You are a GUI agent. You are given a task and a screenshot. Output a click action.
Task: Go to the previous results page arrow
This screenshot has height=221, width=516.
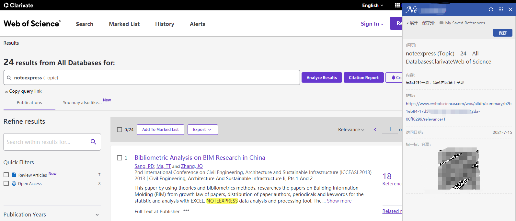(x=375, y=130)
